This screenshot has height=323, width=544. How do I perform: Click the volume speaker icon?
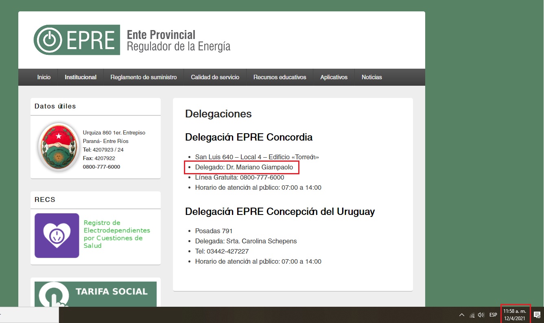[481, 315]
